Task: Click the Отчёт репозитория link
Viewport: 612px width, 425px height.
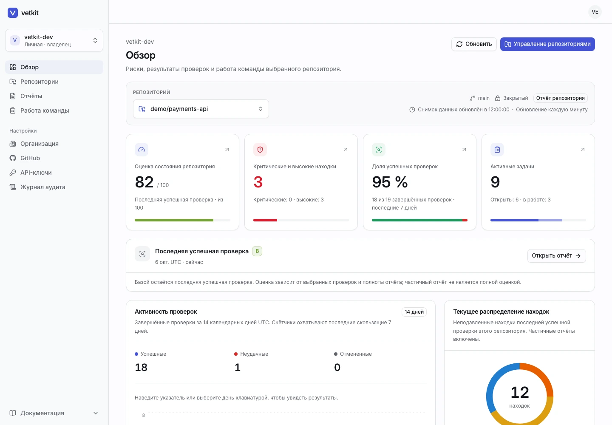Action: pos(560,98)
